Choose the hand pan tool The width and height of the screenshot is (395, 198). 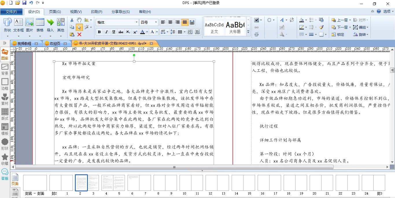[79, 20]
